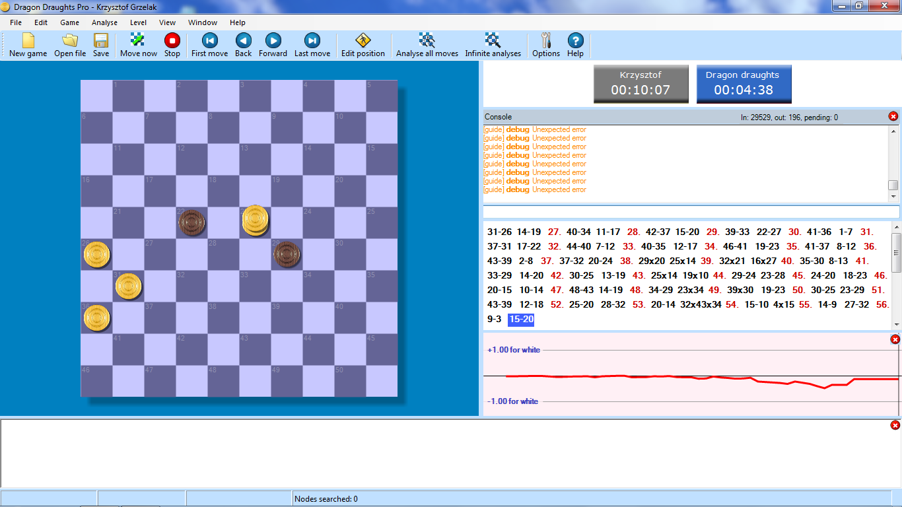
Task: Close the Console panel
Action: (x=893, y=116)
